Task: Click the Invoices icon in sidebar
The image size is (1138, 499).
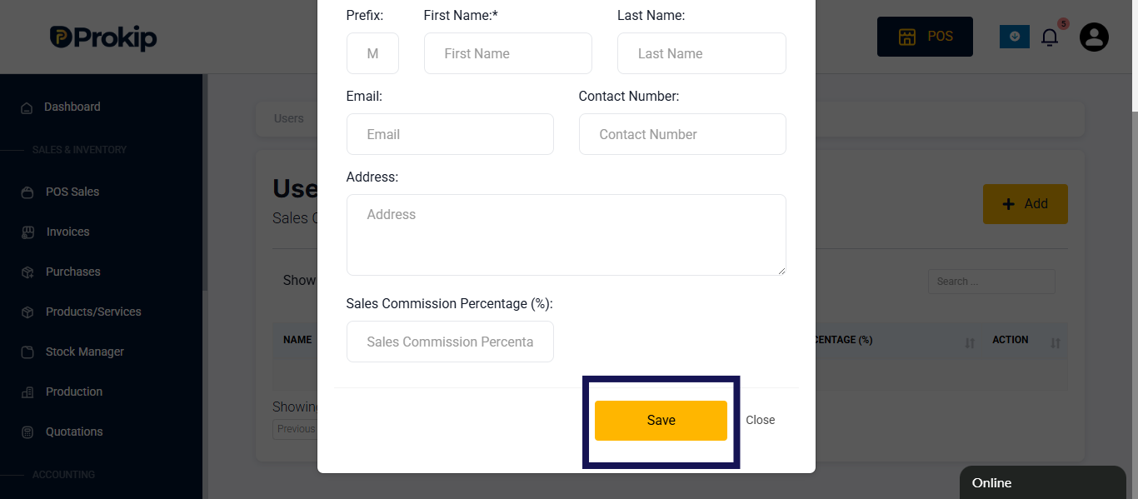Action: [27, 232]
